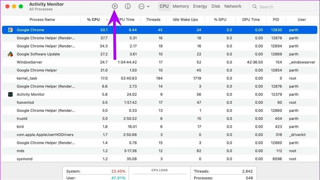320x180 pixels.
Task: Sort by PID column header
Action: click(x=276, y=20)
